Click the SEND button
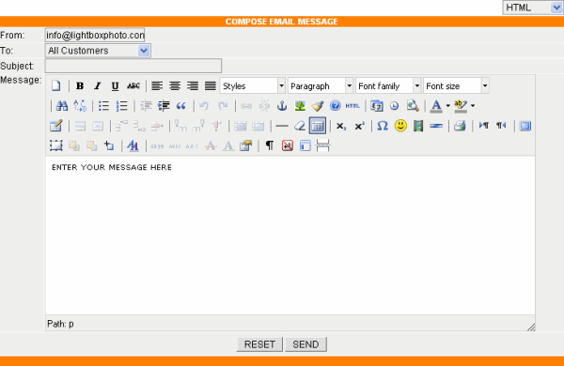564x366 pixels. coord(305,344)
